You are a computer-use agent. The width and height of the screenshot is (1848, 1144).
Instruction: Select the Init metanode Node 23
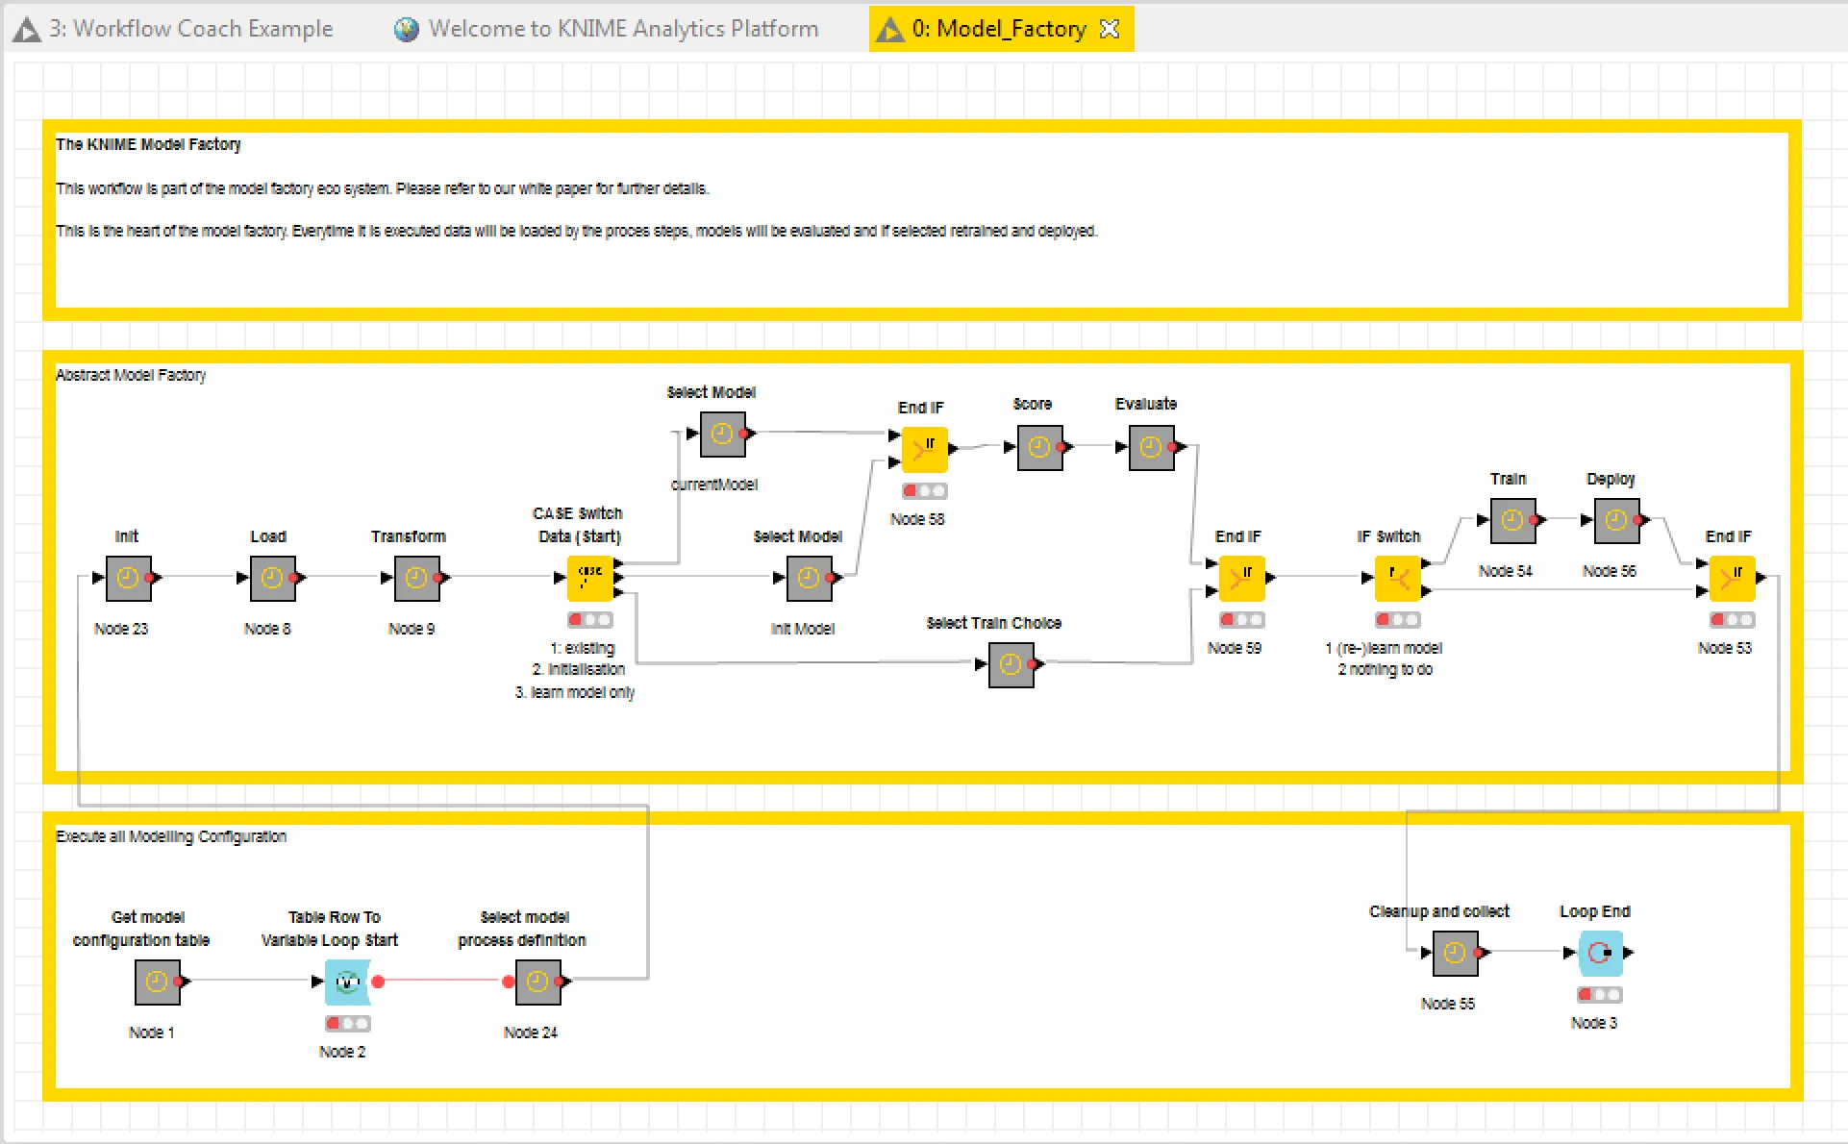128,578
